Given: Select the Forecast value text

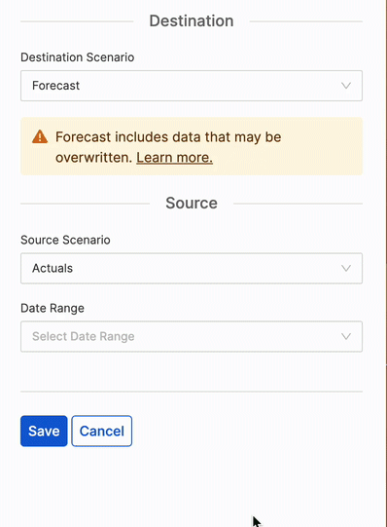Looking at the screenshot, I should click(x=55, y=86).
